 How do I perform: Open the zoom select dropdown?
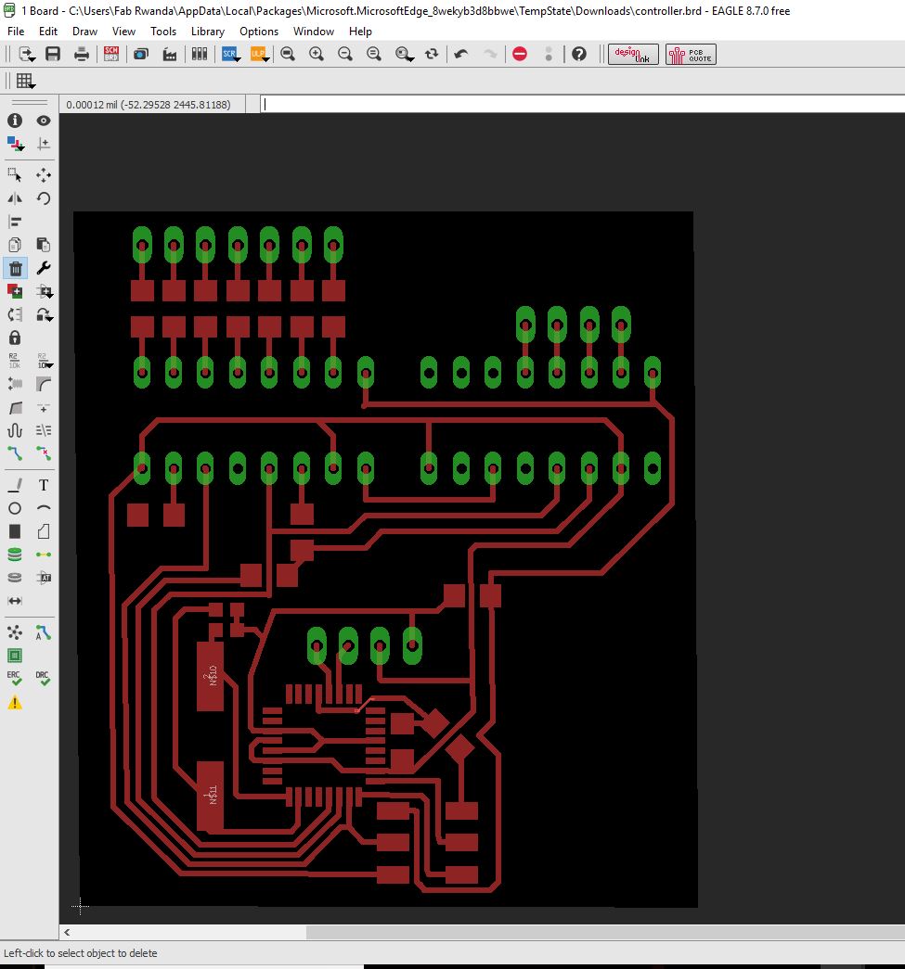[x=405, y=55]
